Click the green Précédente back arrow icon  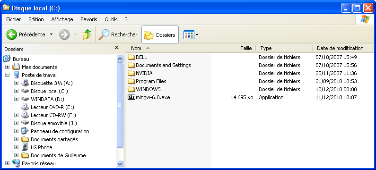click(x=11, y=35)
